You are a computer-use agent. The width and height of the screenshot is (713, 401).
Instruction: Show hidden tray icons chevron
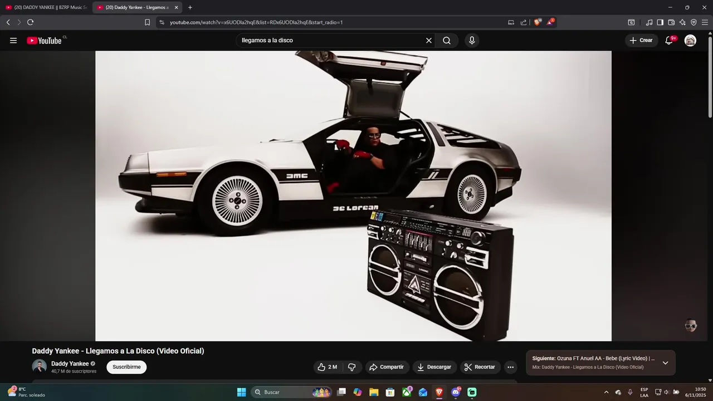point(607,392)
